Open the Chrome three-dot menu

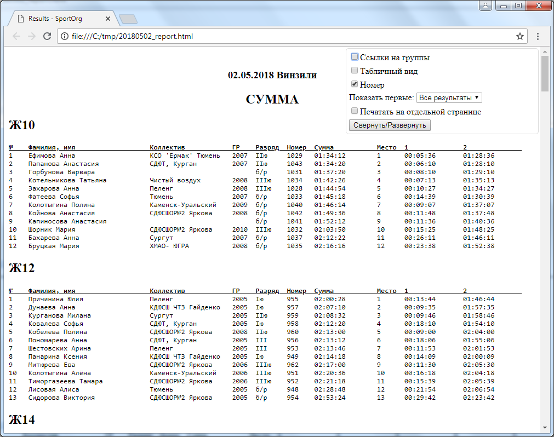[538, 36]
